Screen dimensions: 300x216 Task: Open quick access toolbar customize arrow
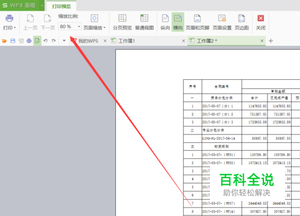coord(64,41)
